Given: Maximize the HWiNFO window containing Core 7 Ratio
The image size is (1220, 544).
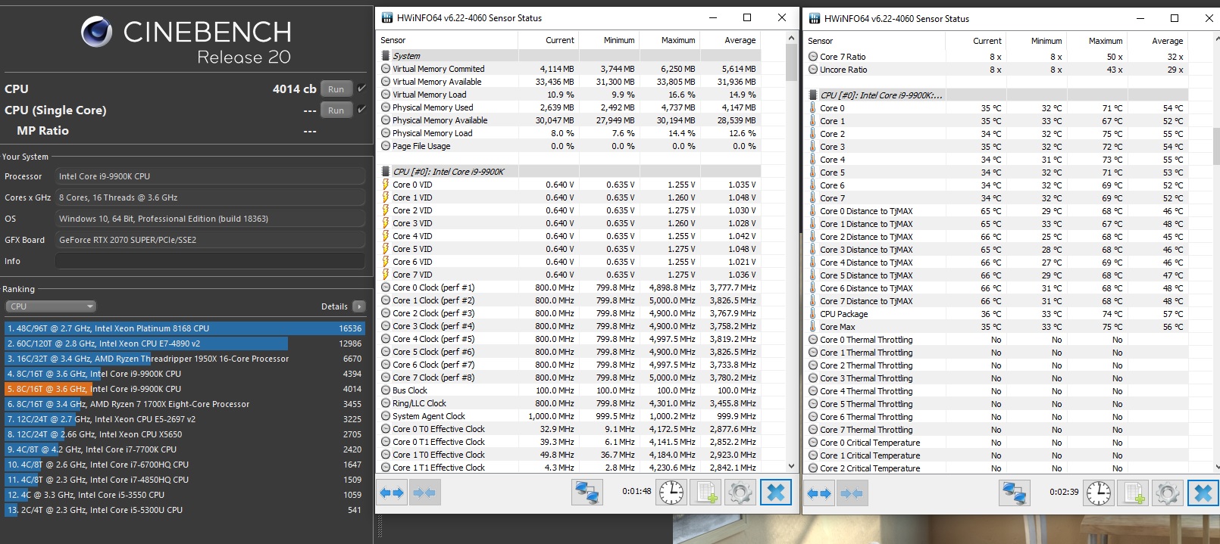Looking at the screenshot, I should click(x=1175, y=18).
